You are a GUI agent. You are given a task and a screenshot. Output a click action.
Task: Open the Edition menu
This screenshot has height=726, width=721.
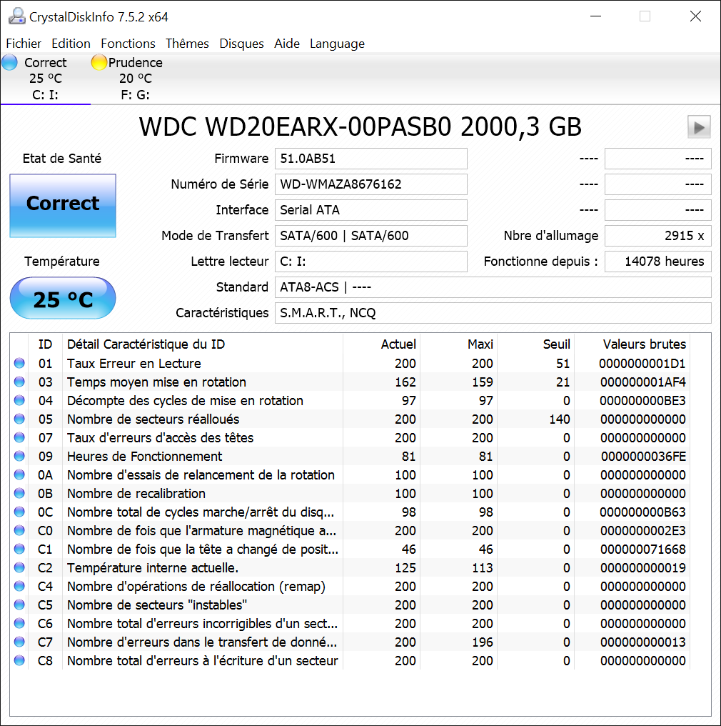click(x=71, y=44)
